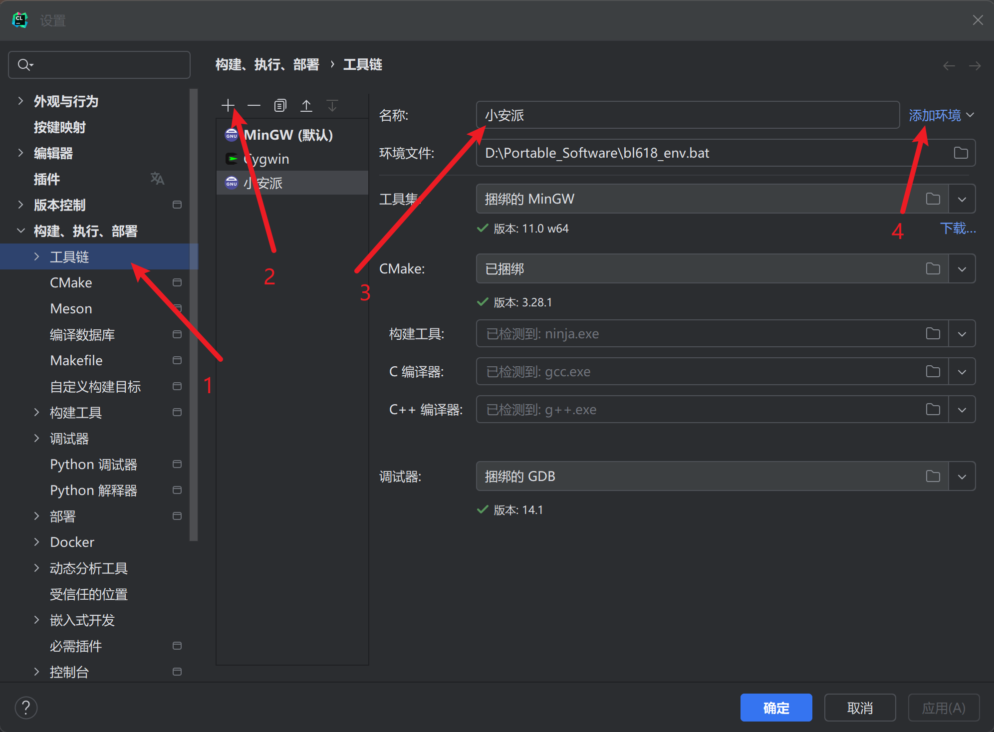Screen dimensions: 994x732
Task: Move toolchain down in the list
Action: [332, 105]
